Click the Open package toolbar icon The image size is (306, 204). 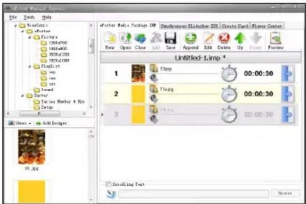point(126,38)
